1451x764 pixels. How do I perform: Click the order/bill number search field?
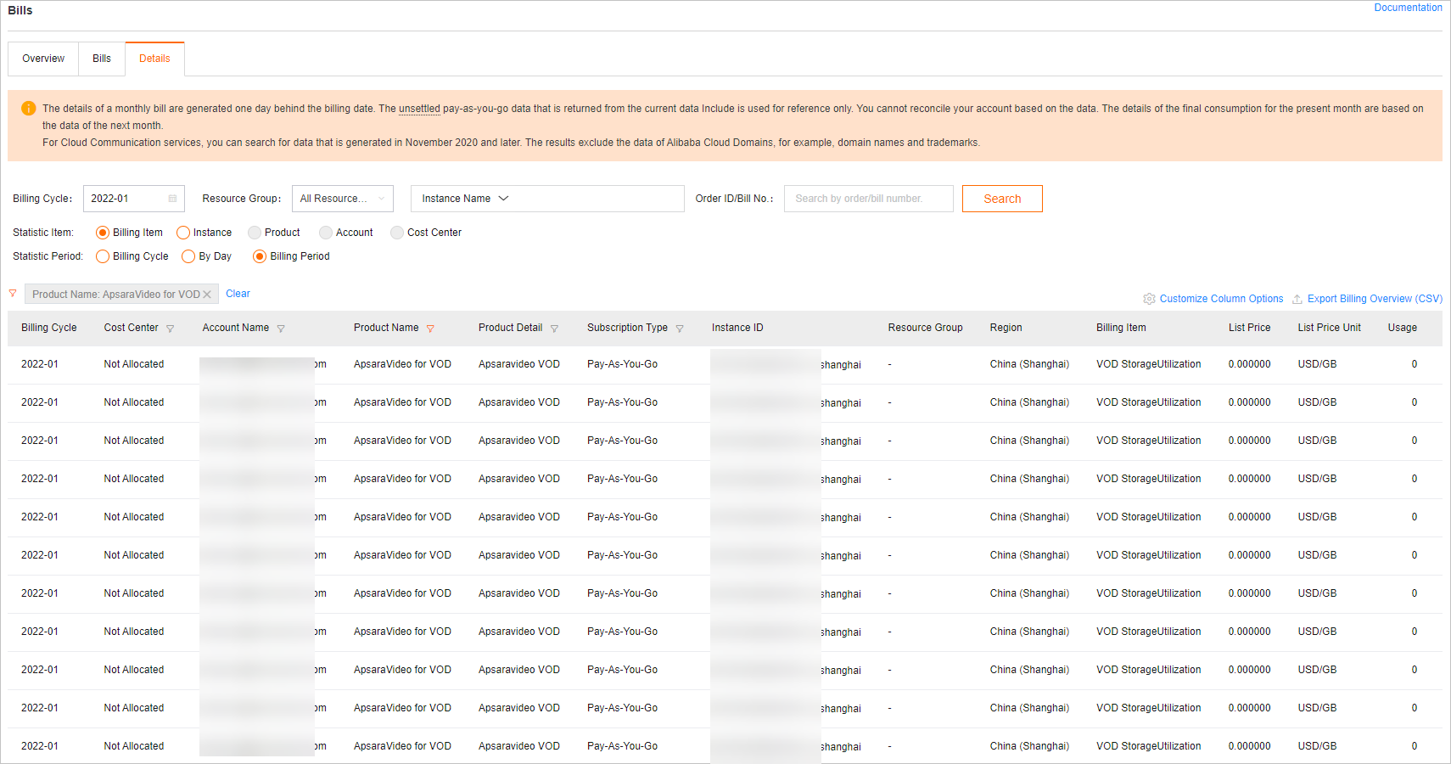coord(868,198)
